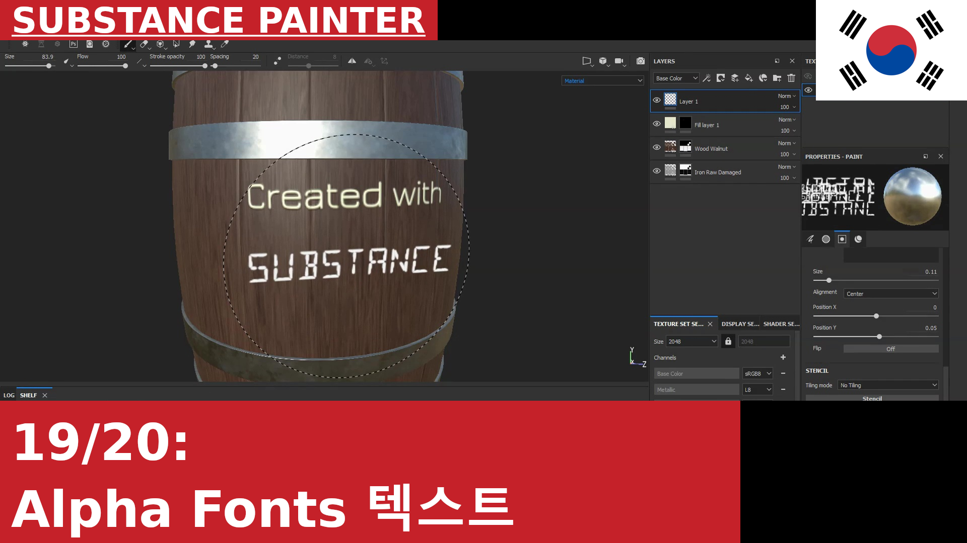Add a smart material layer

(x=763, y=78)
